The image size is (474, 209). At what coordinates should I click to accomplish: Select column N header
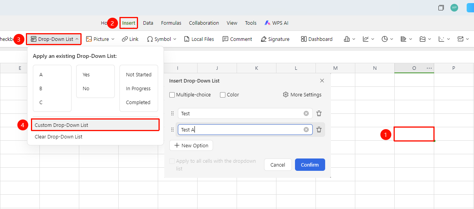click(375, 68)
